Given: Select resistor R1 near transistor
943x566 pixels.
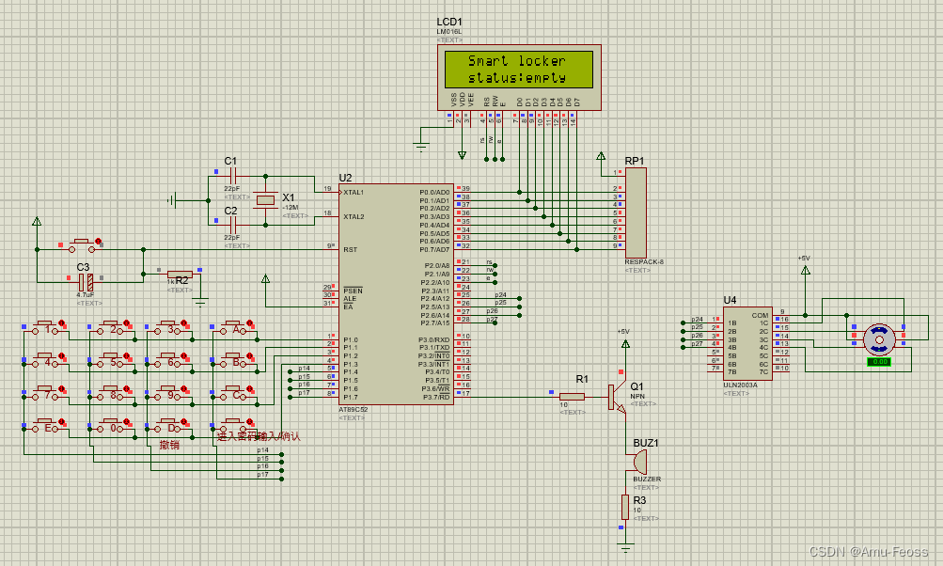Looking at the screenshot, I should coord(572,397).
